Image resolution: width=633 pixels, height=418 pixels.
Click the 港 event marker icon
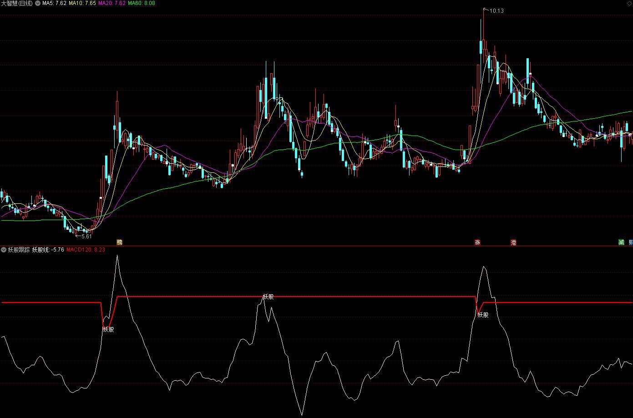click(x=514, y=242)
